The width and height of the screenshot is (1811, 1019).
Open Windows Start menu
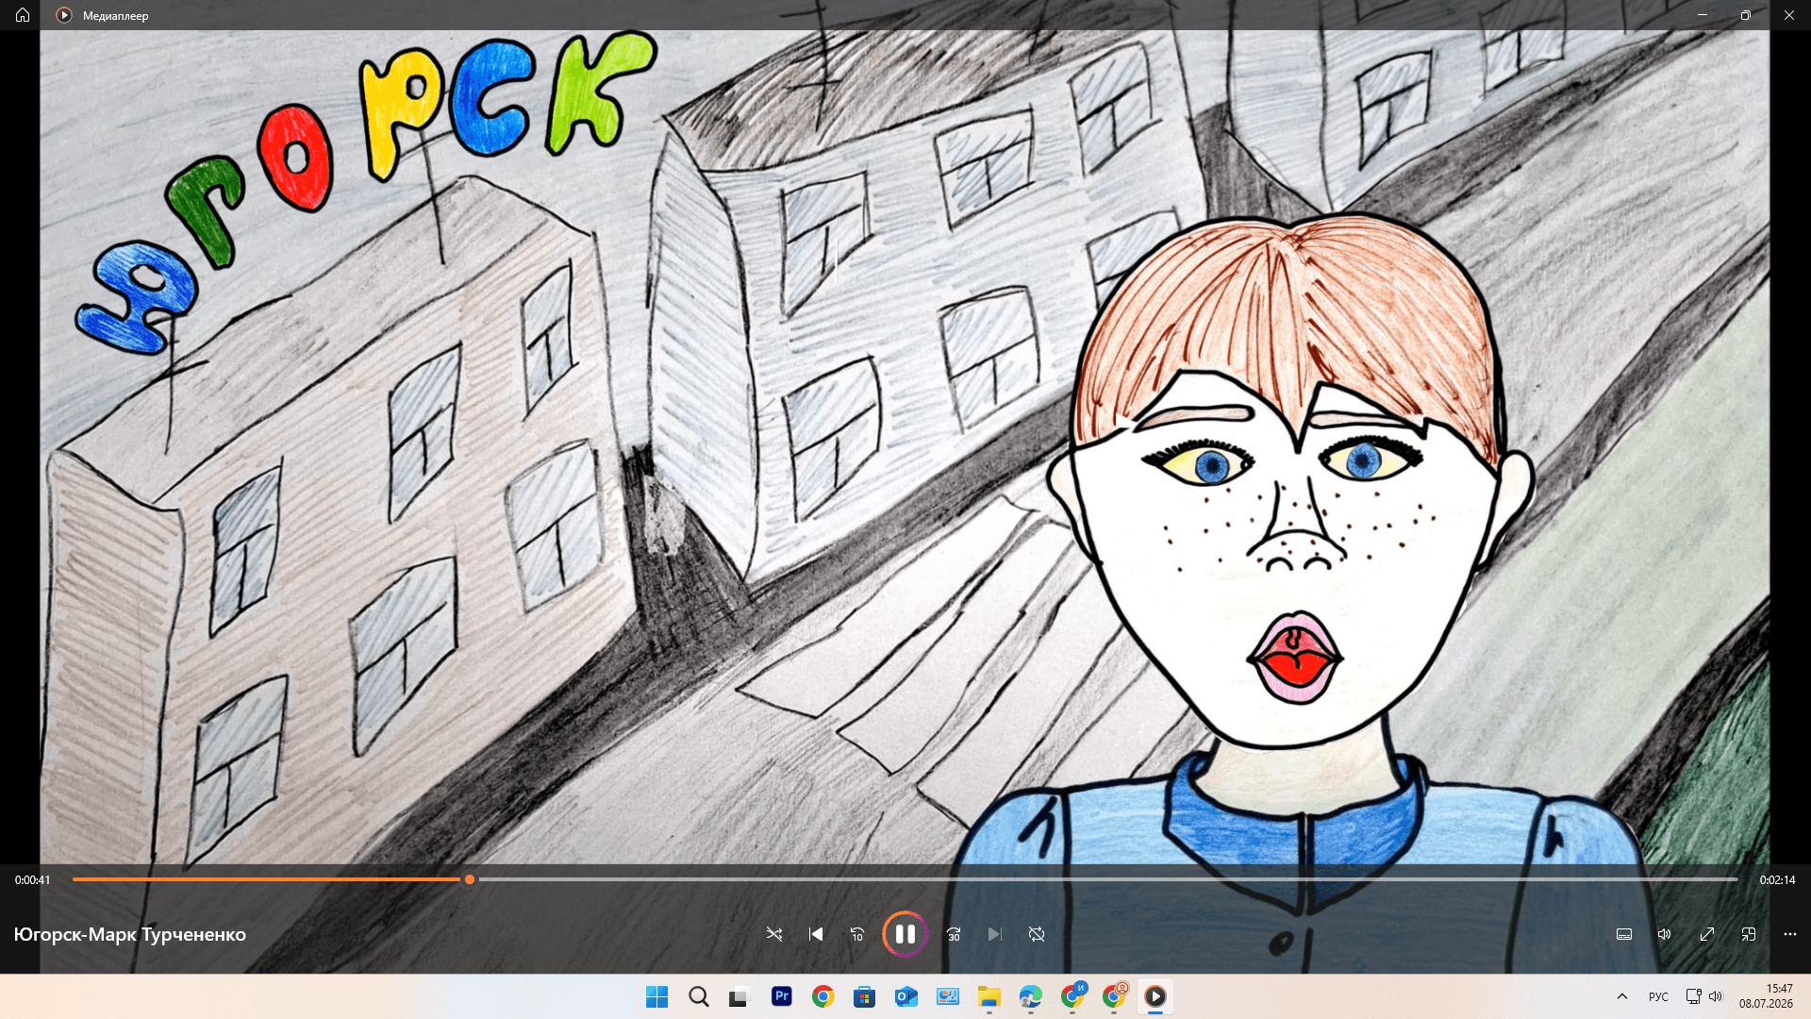pyautogui.click(x=656, y=996)
